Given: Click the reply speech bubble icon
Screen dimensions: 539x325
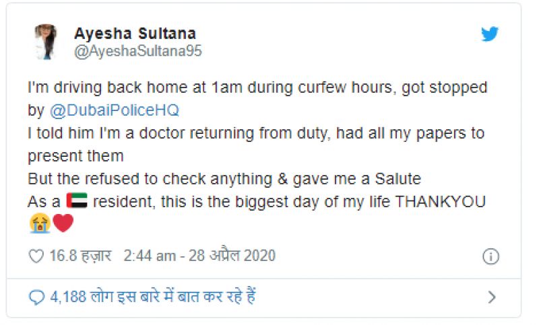Looking at the screenshot, I should [36, 297].
